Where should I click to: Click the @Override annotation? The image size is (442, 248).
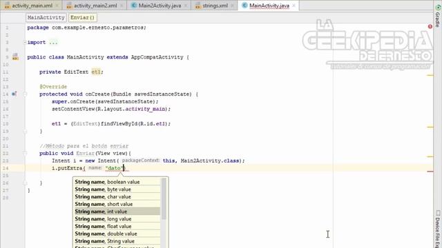(x=53, y=87)
